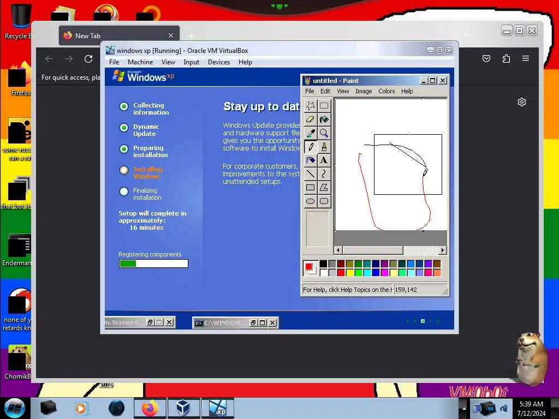This screenshot has height=419, width=559.
Task: Open Firefox hamburger application menu
Action: (x=526, y=58)
